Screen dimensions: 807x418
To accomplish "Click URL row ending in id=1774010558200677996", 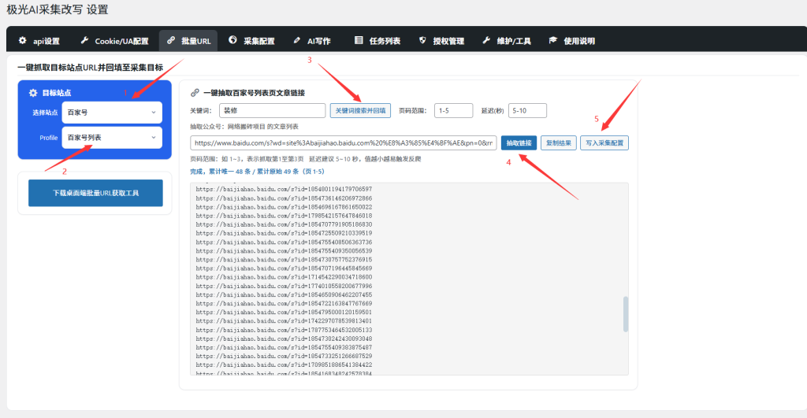I will pos(284,286).
